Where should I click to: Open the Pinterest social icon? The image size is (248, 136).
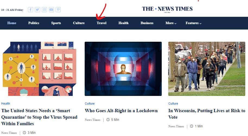(58, 10)
